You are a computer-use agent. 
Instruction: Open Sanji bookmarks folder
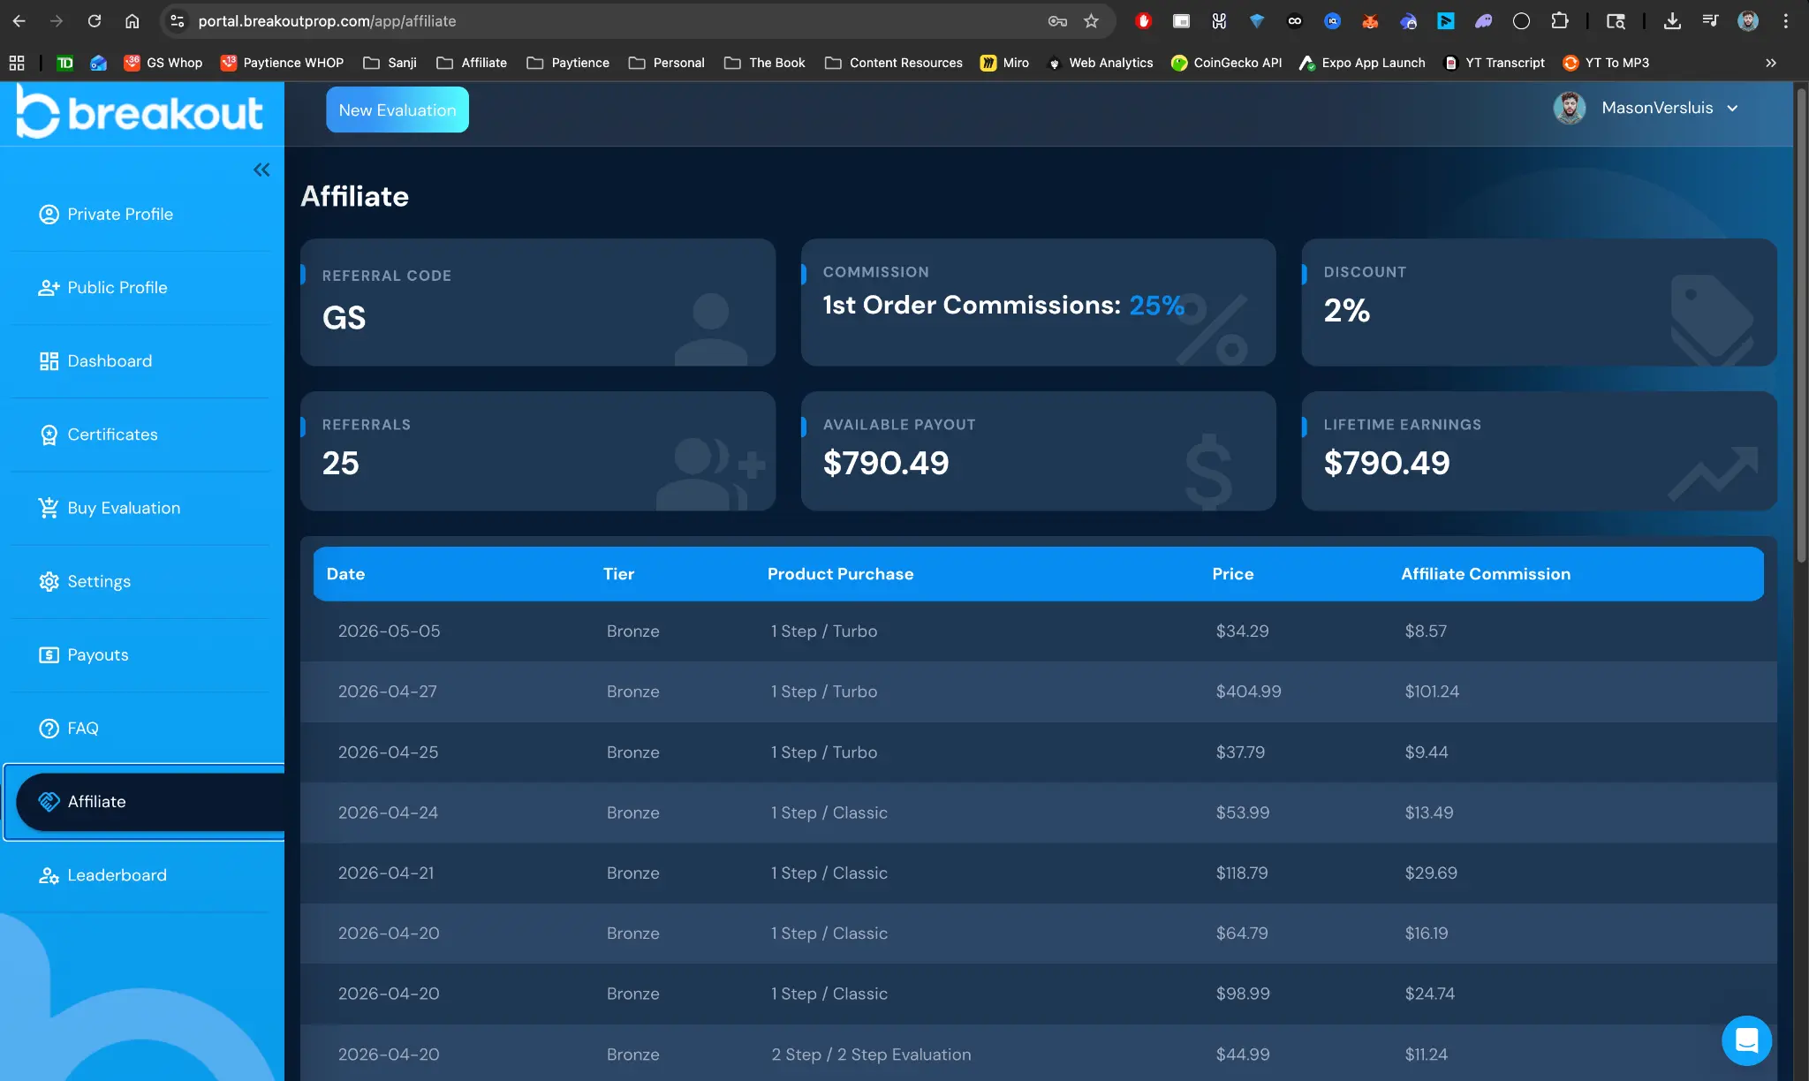coord(390,63)
